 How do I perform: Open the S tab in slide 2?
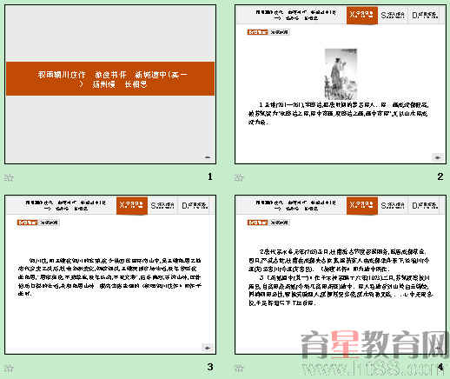pos(393,15)
